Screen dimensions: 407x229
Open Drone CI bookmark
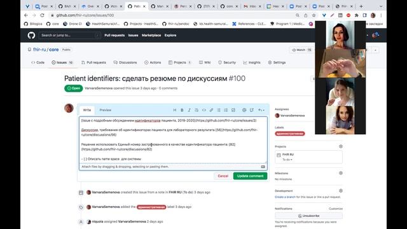coord(72,24)
